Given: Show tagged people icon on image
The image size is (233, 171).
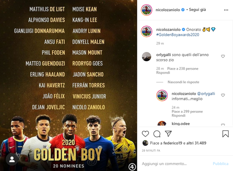Looking at the screenshot, I should [12, 160].
